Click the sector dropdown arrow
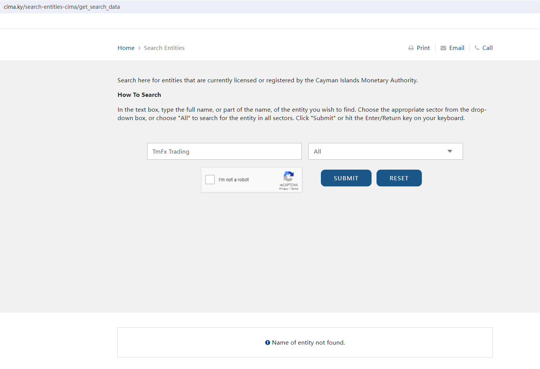 pos(450,151)
